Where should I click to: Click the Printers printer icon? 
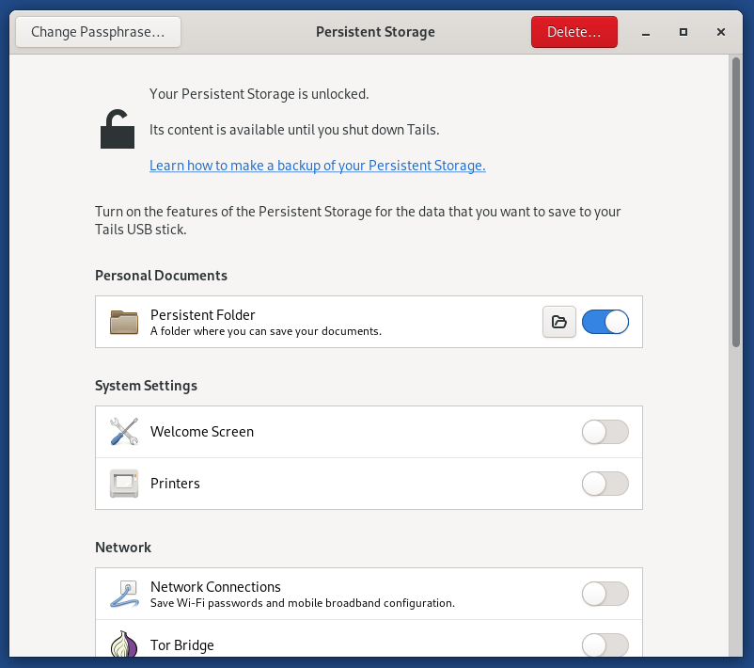tap(123, 483)
